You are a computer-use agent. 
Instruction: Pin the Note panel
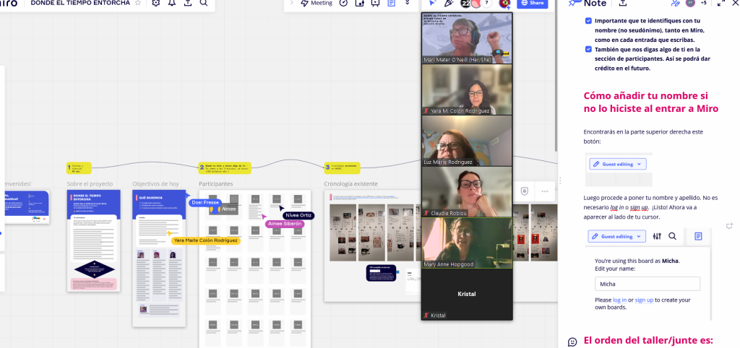pyautogui.click(x=572, y=3)
